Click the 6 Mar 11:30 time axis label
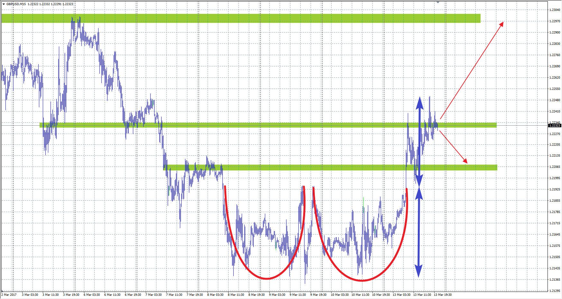562x299 pixels. tap(112, 295)
